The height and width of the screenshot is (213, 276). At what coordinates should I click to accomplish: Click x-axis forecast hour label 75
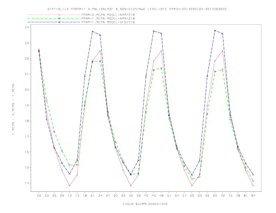point(230,196)
